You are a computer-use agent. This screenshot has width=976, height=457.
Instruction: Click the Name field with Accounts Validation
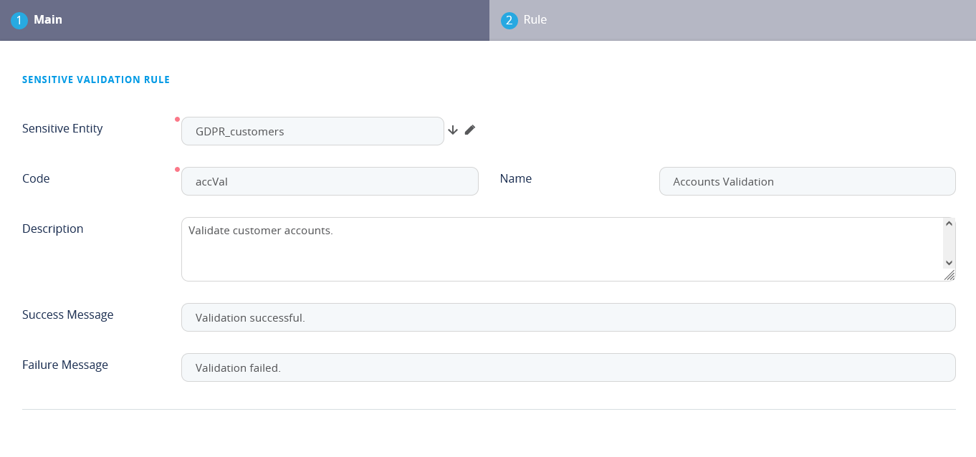click(807, 181)
